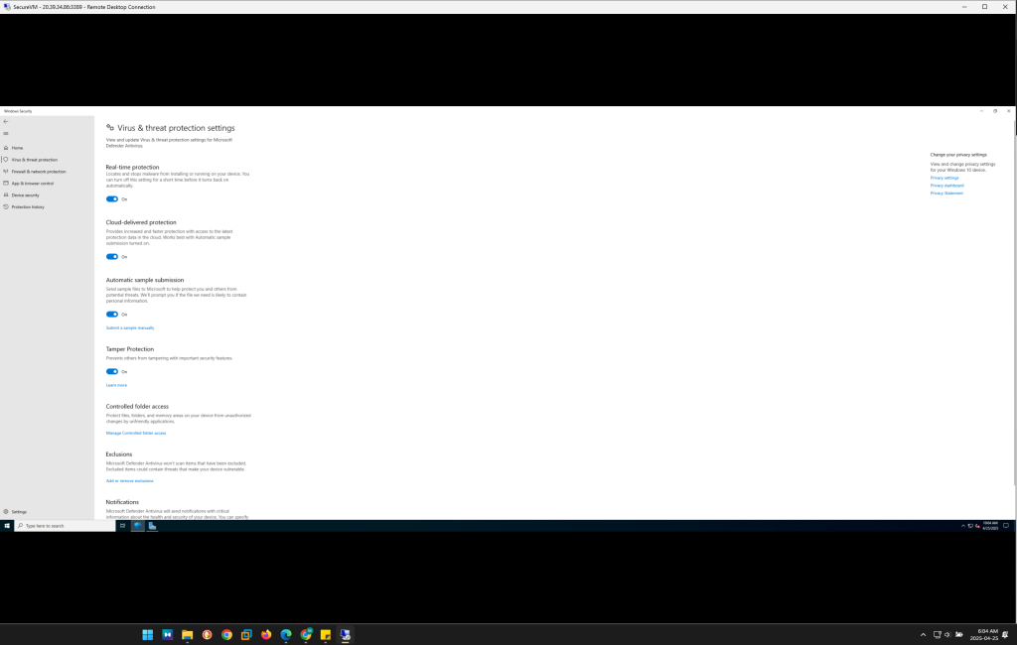Screen dimensions: 1017x645
Task: Open the hamburger navigation menu in Windows Security
Action: tap(6, 134)
